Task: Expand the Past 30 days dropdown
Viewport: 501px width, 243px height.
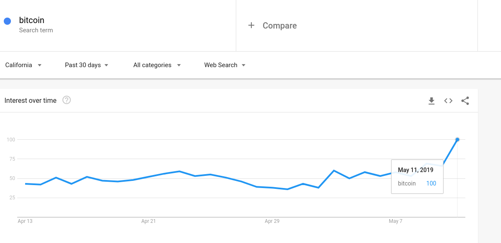Action: tap(86, 65)
